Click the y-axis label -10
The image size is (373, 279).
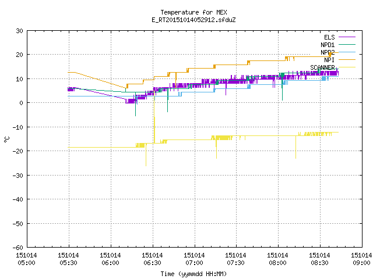(18, 127)
